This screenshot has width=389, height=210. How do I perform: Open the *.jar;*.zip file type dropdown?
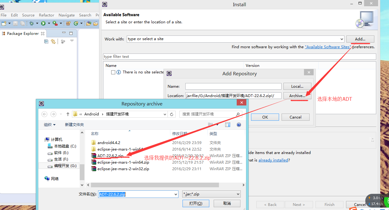[x=238, y=194]
